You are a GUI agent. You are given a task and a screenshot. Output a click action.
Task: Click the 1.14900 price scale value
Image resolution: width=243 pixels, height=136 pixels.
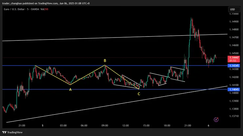[x=234, y=22]
